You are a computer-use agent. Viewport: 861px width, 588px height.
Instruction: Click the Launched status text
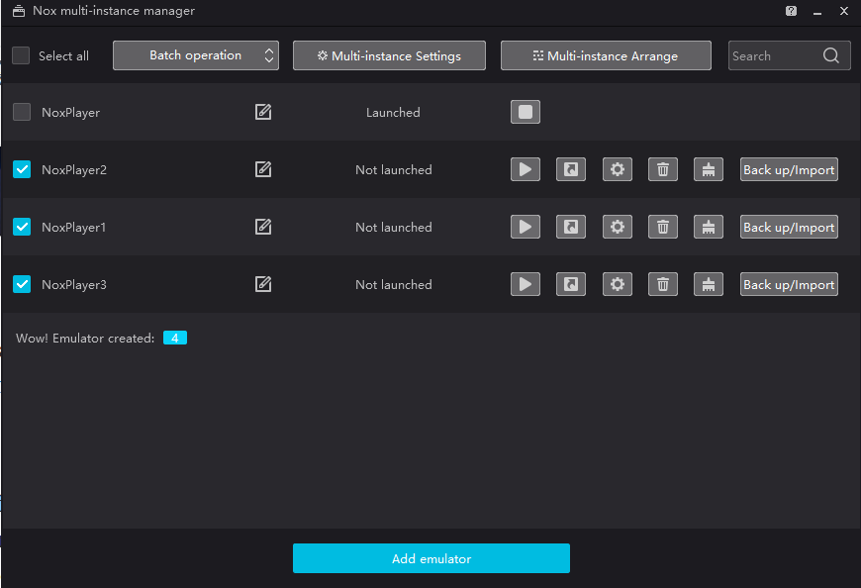[393, 113]
